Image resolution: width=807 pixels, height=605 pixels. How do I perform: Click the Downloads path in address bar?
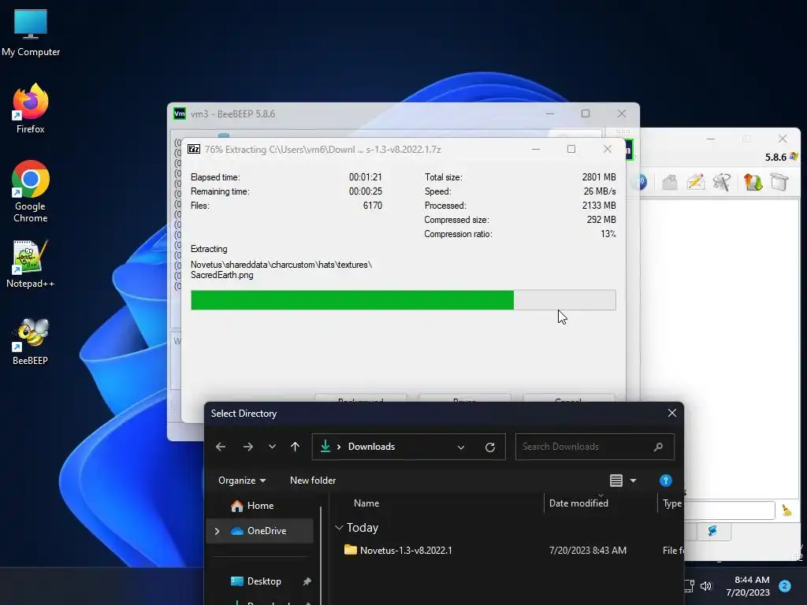(x=371, y=447)
